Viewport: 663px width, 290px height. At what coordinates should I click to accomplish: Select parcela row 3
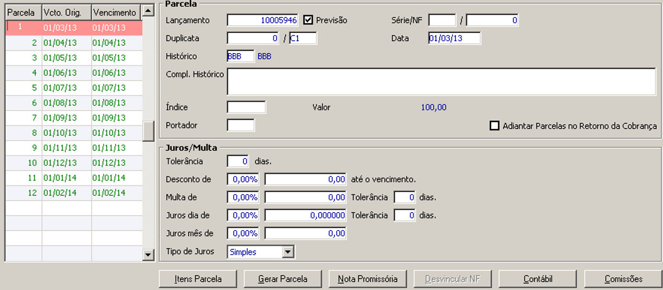coord(74,58)
